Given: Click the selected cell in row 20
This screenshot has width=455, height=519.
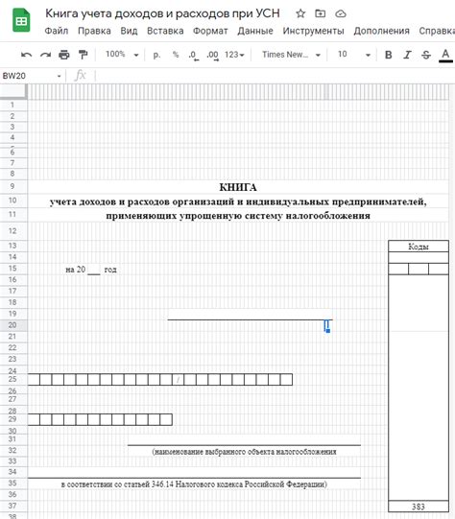Looking at the screenshot, I should click(326, 326).
